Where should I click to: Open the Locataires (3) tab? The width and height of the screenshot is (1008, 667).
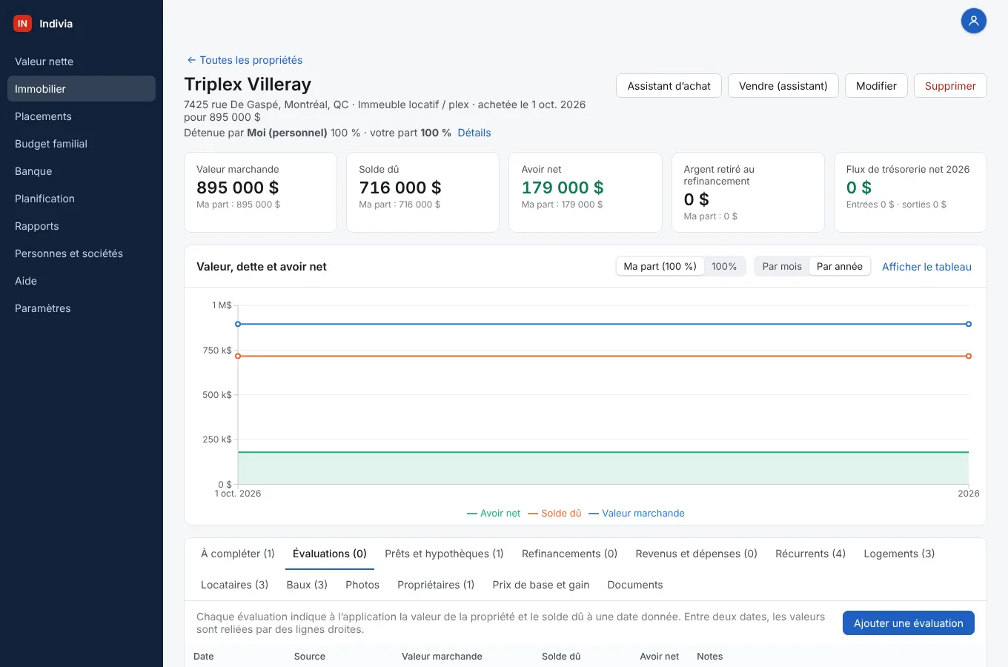point(234,585)
